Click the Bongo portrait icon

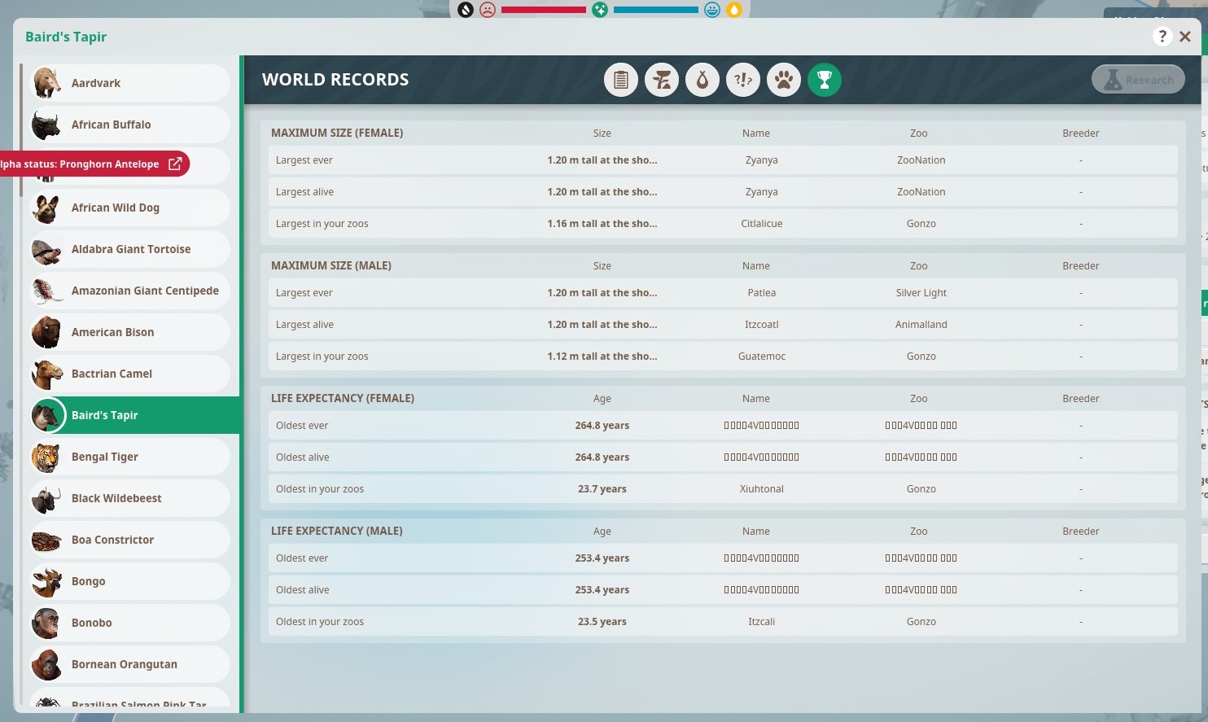tap(47, 581)
